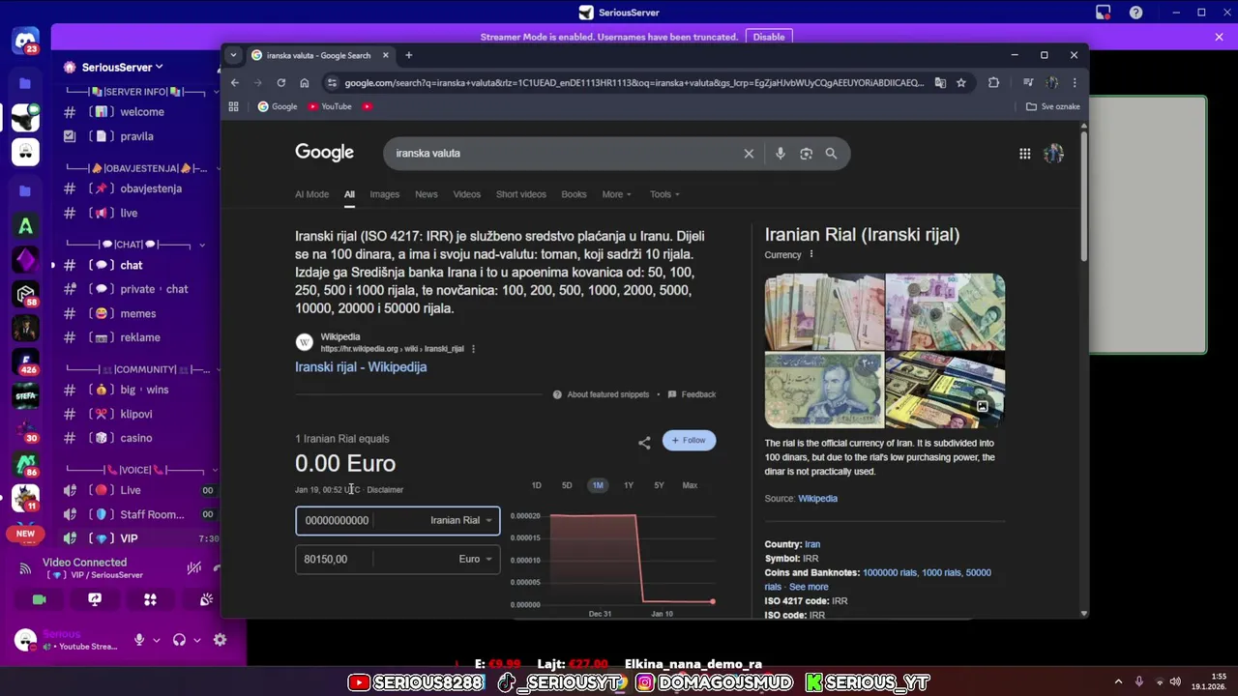This screenshot has width=1238, height=696.
Task: Open Iranian Rial currency dropdown
Action: (461, 520)
